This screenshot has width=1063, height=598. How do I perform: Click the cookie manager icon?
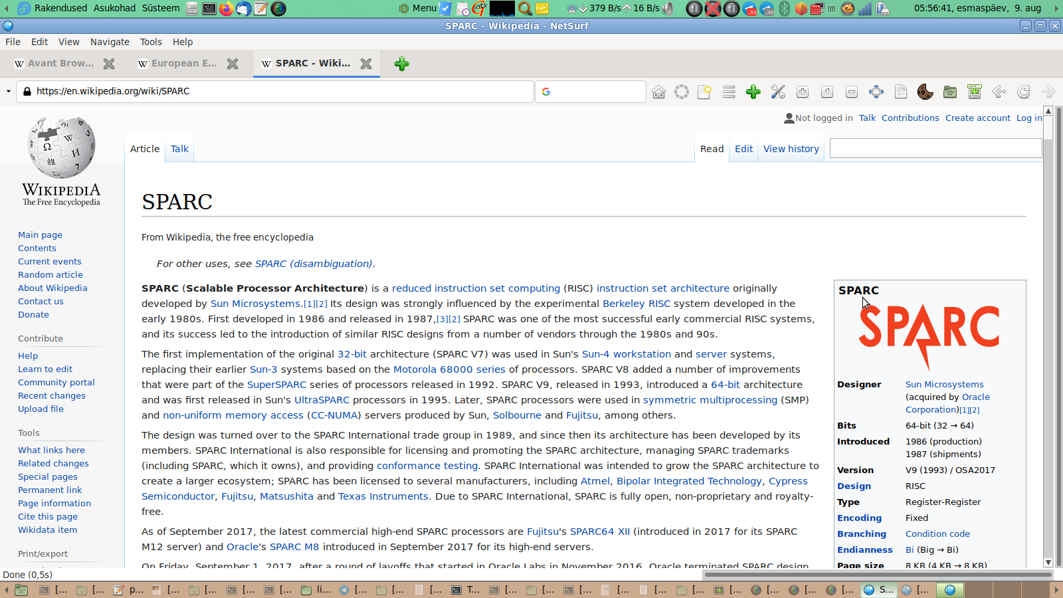tap(925, 92)
